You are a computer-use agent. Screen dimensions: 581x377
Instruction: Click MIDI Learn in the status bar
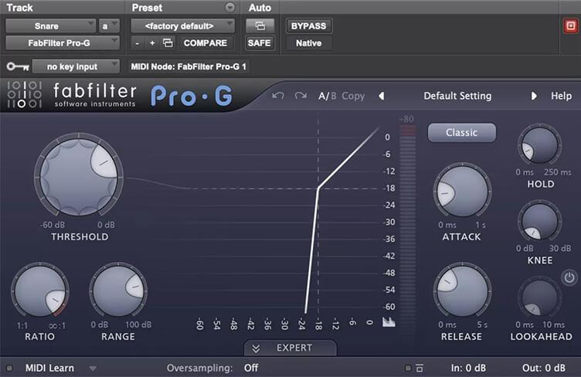49,368
